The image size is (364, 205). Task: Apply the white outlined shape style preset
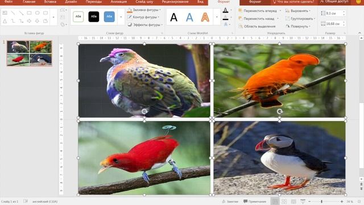point(78,17)
